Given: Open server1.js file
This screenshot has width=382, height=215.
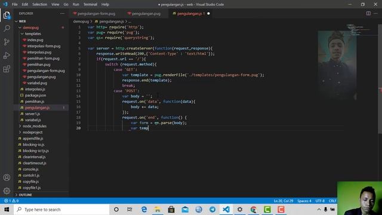Looking at the screenshot, I should (x=32, y=114).
